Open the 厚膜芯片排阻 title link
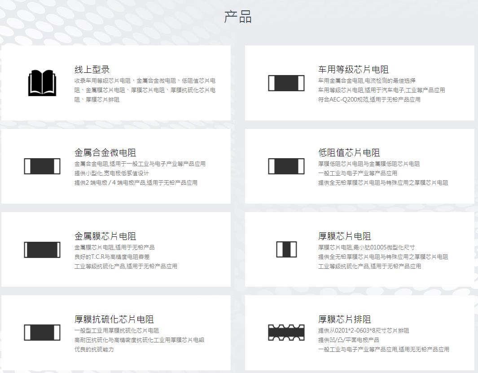Viewport: 478px width, 373px height. point(344,320)
